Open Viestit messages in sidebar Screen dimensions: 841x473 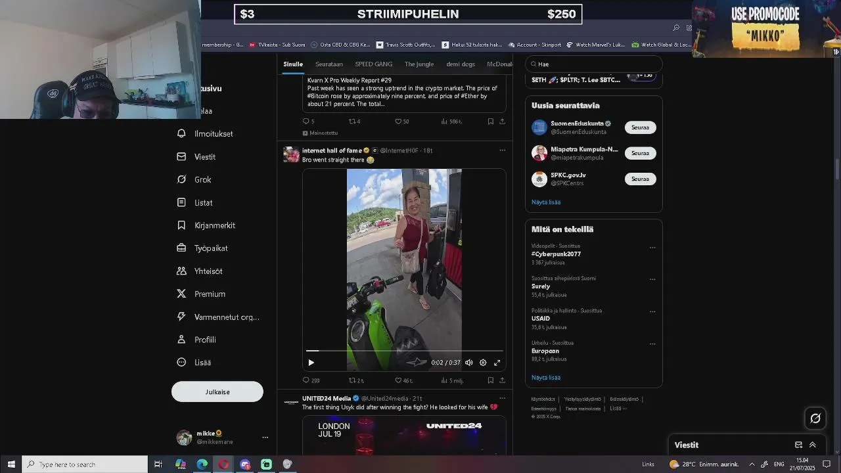click(196, 157)
